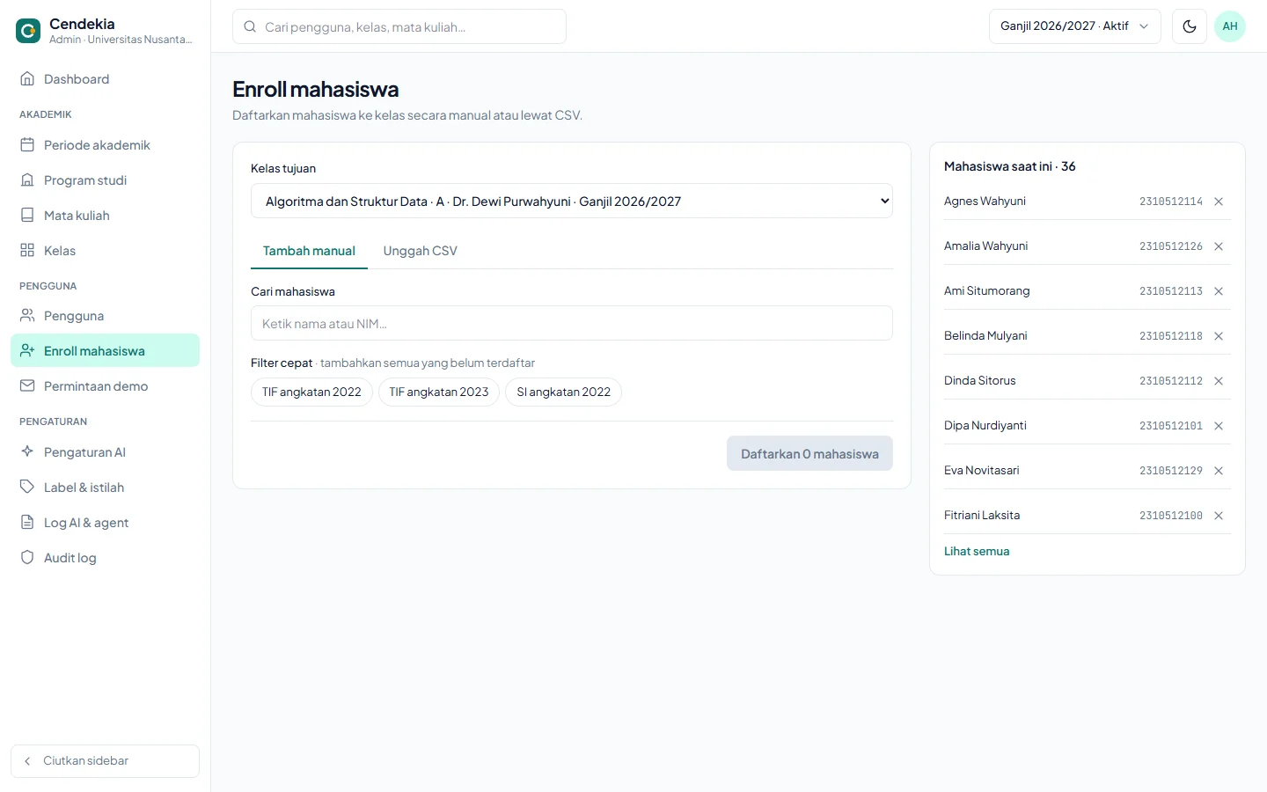
Task: Click the Cari mahasiswa input field
Action: pyautogui.click(x=572, y=323)
